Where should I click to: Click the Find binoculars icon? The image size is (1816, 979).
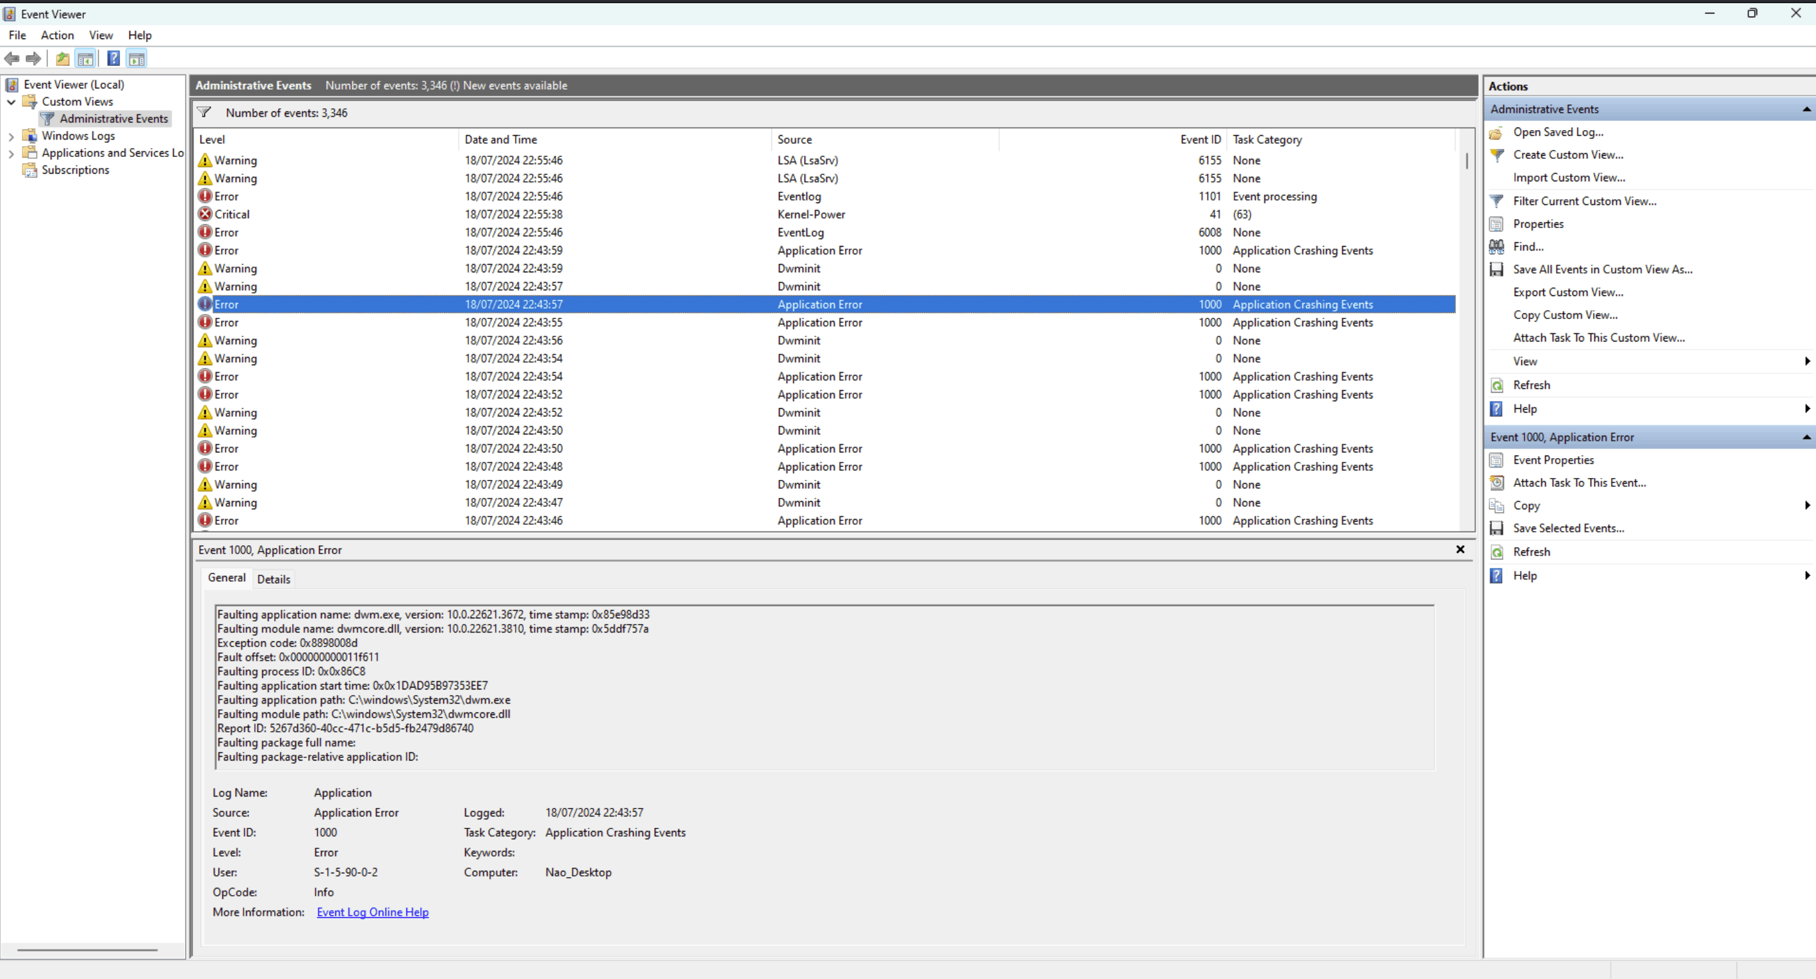[x=1496, y=246]
